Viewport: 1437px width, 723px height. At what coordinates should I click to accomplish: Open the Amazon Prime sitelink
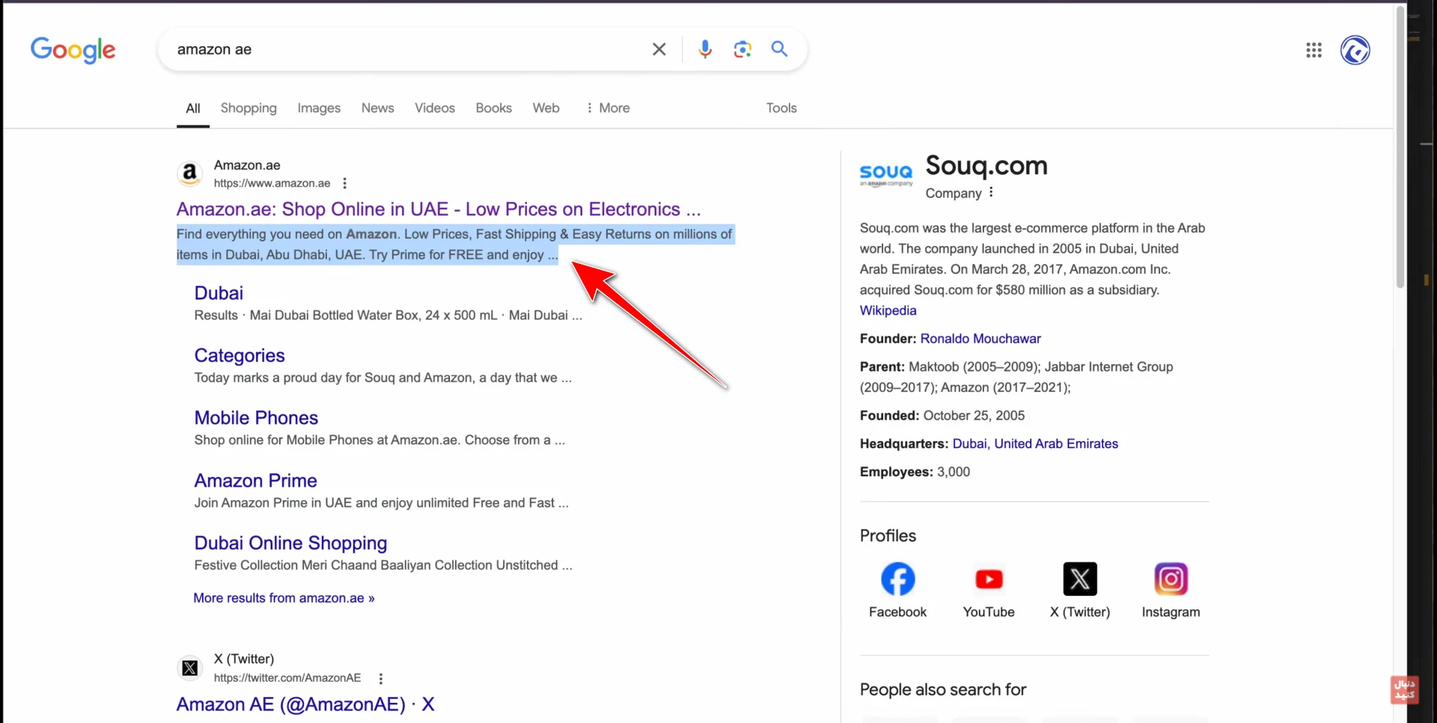(255, 481)
